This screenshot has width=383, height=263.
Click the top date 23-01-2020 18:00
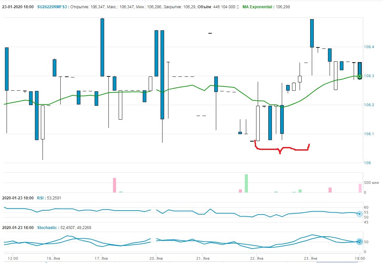18,7
